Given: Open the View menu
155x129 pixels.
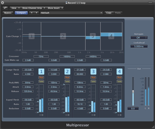Looking at the screenshot, I should pos(15,8).
